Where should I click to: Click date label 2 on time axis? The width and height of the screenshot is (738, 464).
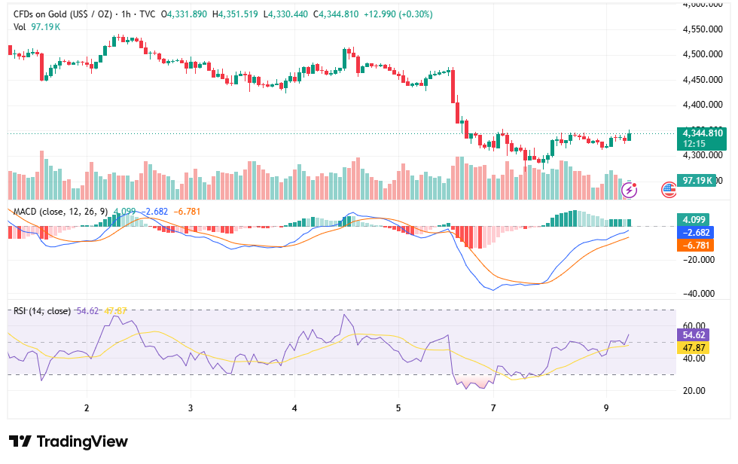tap(87, 408)
